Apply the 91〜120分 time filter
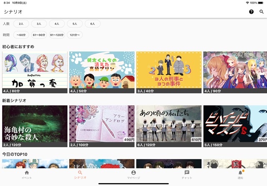The image size is (267, 186). pos(57,35)
